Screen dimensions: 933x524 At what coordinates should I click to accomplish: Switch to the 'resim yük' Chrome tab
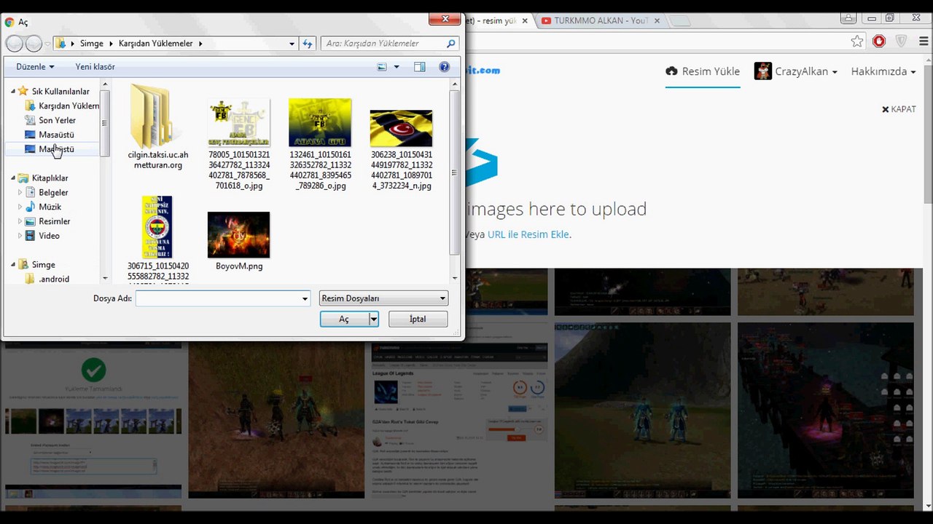coord(499,21)
